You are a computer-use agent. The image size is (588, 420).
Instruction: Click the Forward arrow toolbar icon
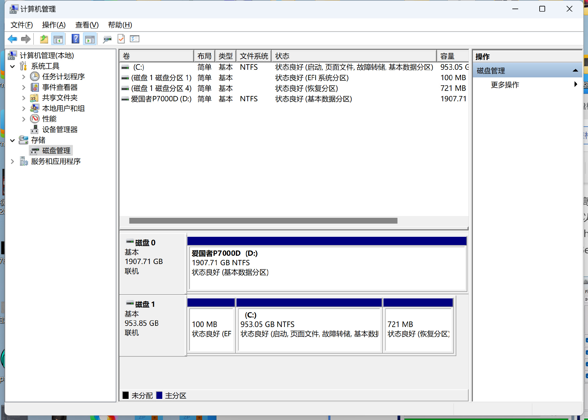26,39
